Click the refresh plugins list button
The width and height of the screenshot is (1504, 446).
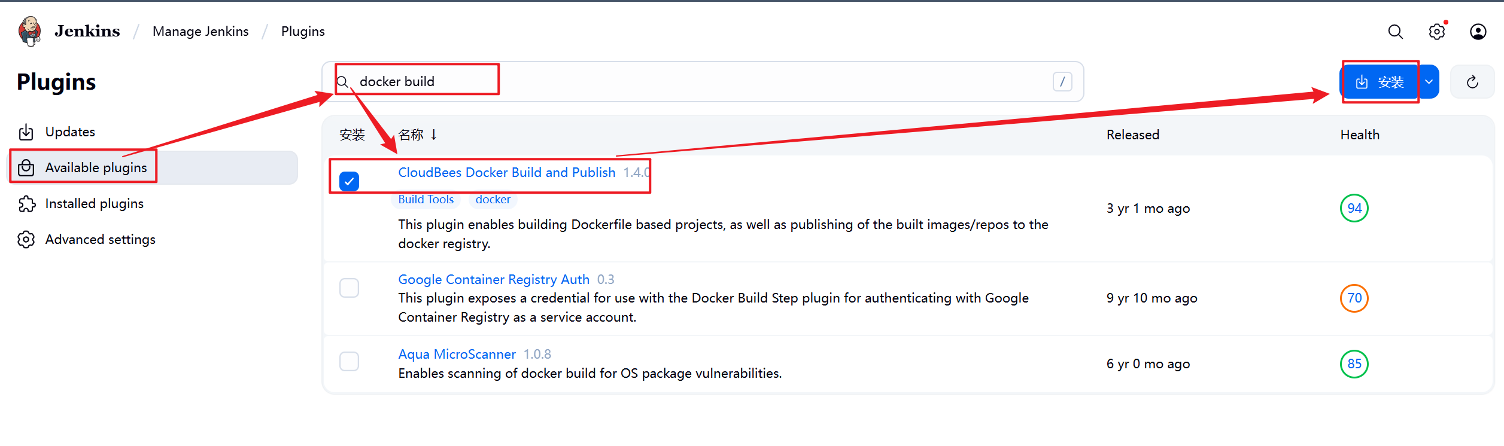click(1472, 82)
